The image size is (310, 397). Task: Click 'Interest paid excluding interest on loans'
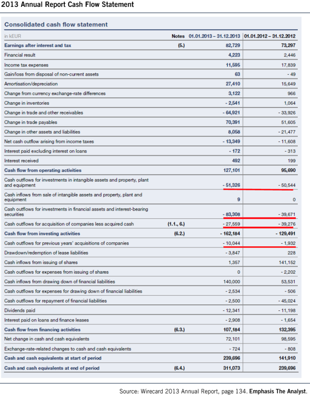point(46,152)
